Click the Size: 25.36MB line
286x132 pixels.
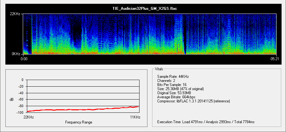point(180,89)
